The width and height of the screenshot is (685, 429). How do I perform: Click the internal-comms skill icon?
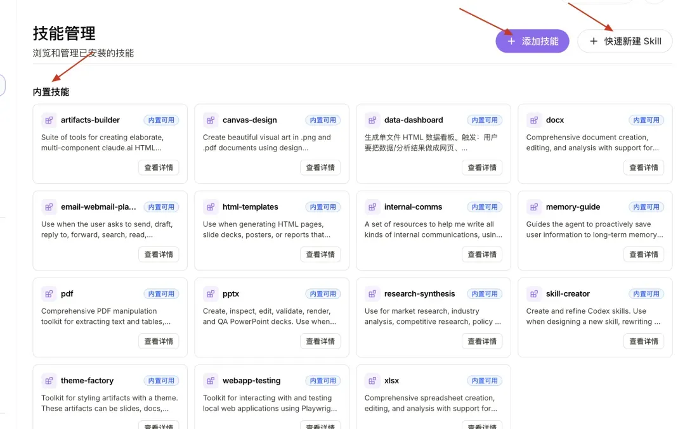372,207
